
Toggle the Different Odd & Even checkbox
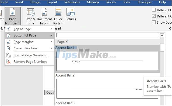154,16
